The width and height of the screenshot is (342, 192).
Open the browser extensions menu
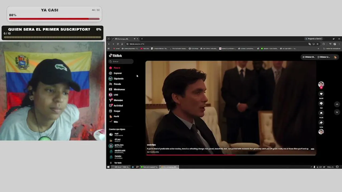[x=324, y=44]
